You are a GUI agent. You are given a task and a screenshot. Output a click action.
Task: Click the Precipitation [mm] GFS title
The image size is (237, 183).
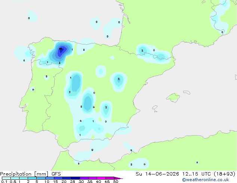point(30,174)
